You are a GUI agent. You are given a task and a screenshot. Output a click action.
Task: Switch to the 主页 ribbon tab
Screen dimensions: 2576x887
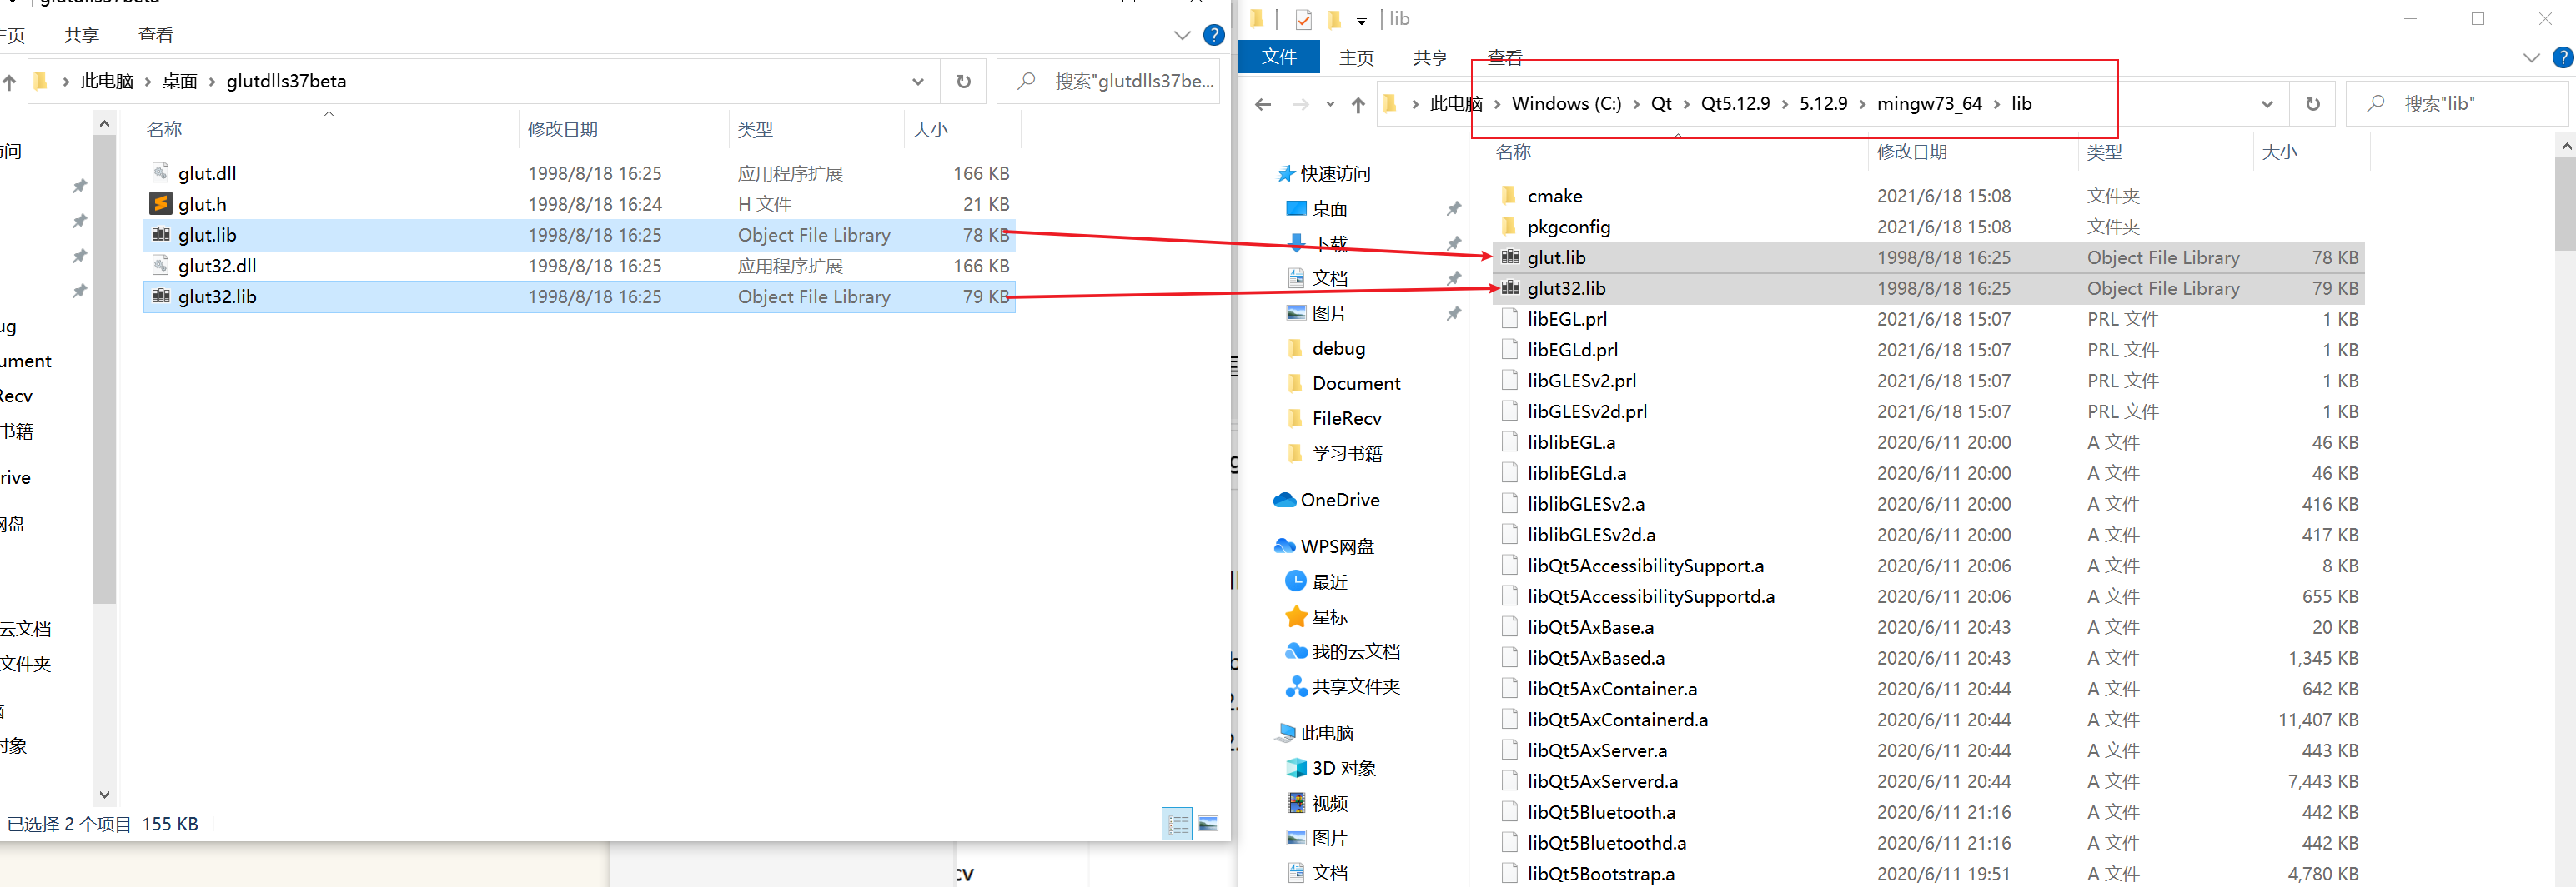click(x=1356, y=57)
